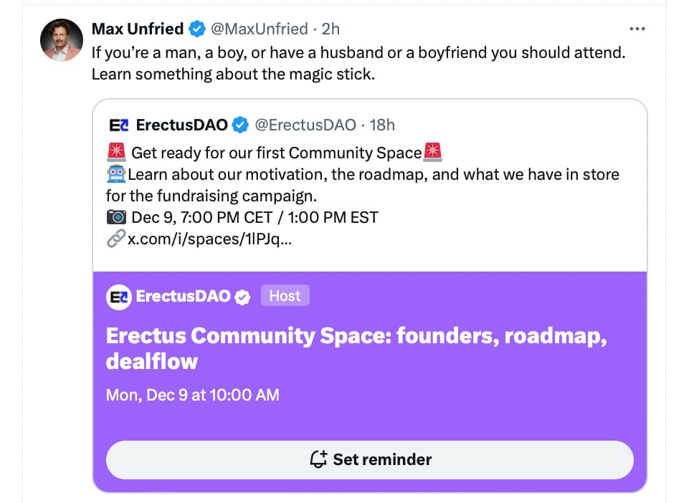The height and width of the screenshot is (503, 694).
Task: Click Max Unfried's blue verified badge
Action: click(x=197, y=29)
